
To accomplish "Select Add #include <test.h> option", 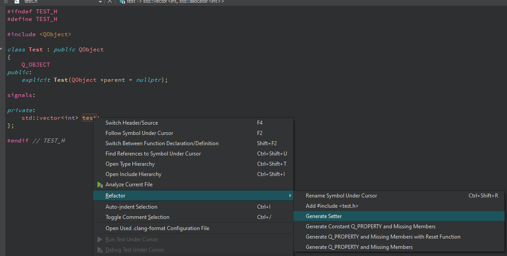I will coord(332,206).
